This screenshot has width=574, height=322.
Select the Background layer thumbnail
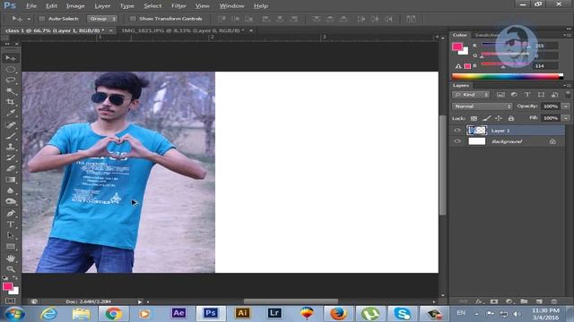click(476, 141)
